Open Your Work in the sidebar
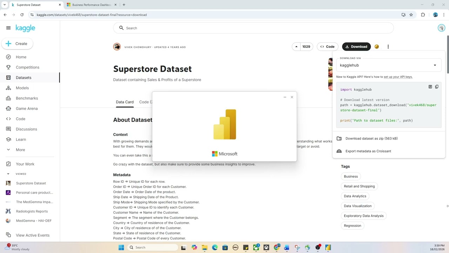449x253 pixels. (25, 164)
